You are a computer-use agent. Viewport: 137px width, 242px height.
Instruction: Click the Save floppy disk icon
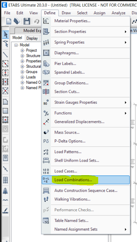click(27, 21)
